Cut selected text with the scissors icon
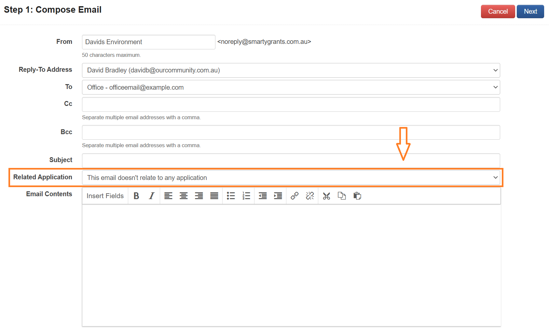Image resolution: width=549 pixels, height=331 pixels. (x=326, y=196)
